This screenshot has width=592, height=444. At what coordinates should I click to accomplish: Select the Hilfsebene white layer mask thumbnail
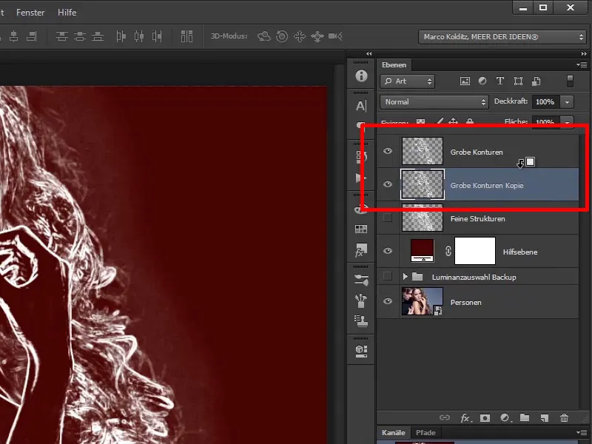click(x=475, y=251)
